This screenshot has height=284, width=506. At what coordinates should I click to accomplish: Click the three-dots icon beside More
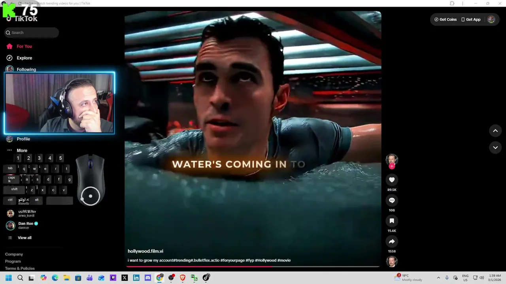9,150
